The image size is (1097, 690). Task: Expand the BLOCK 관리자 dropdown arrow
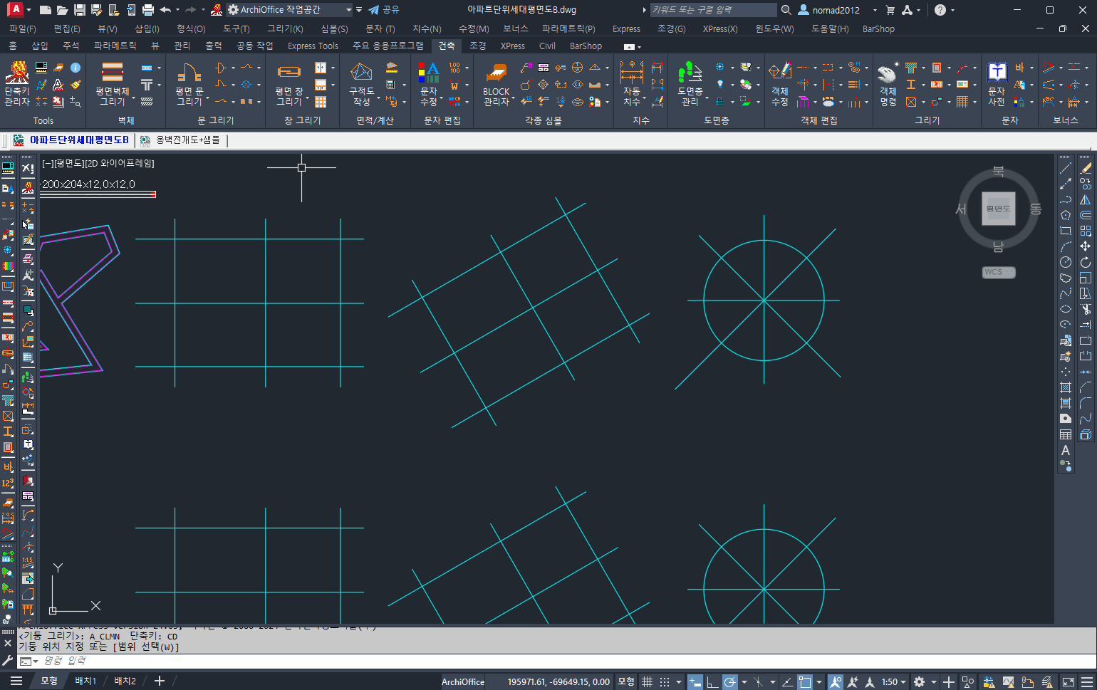point(513,99)
